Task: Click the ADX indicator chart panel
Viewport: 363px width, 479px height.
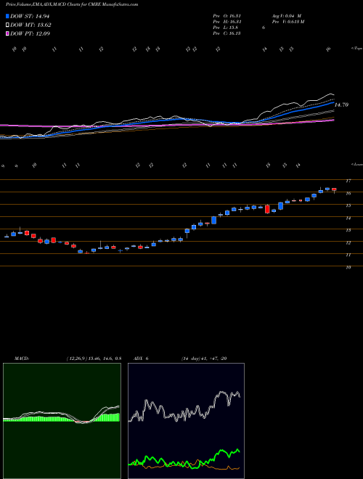Action: tap(186, 421)
